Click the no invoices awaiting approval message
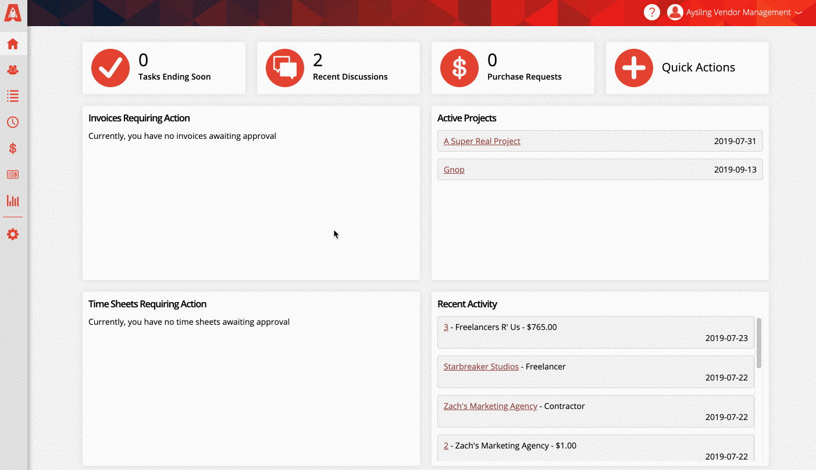The height and width of the screenshot is (470, 816). (182, 136)
